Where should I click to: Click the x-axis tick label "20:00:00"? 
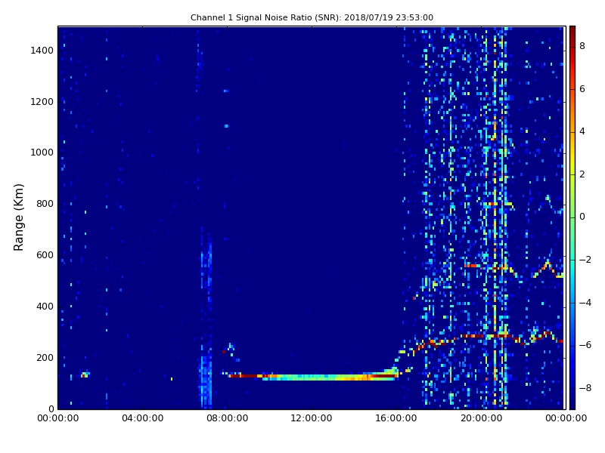(x=481, y=418)
